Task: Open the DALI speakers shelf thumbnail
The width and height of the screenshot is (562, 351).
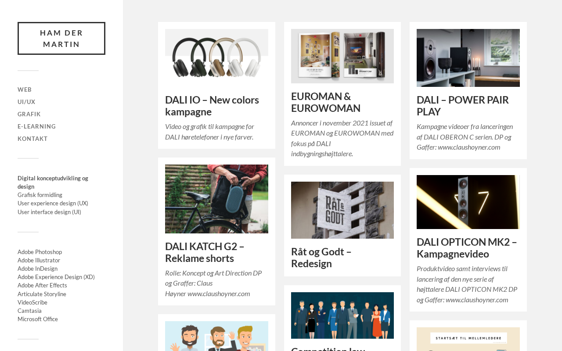Action: pos(468,58)
